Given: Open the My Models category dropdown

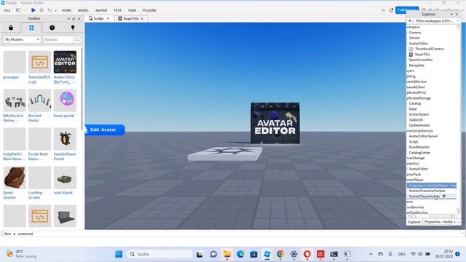Looking at the screenshot, I should click(x=22, y=39).
